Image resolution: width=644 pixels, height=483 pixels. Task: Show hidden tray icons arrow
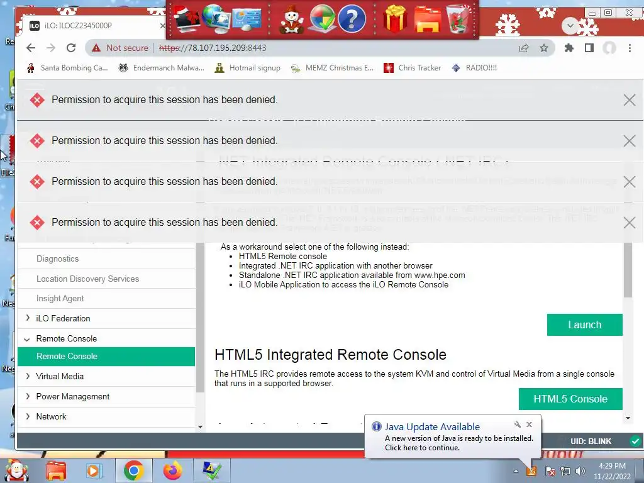516,471
